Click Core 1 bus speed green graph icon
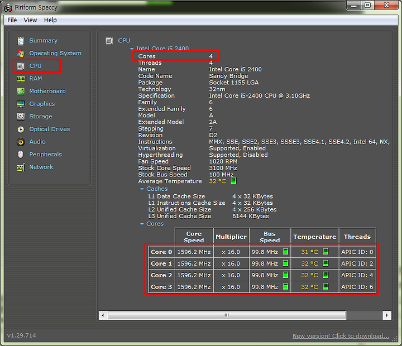 pyautogui.click(x=286, y=263)
